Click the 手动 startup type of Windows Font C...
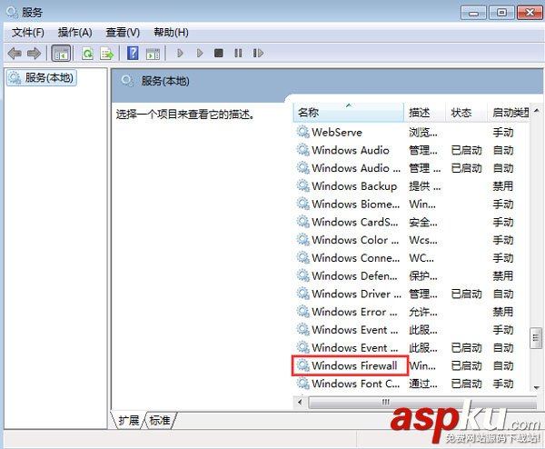Screen dimensions: 545x449 tap(502, 384)
